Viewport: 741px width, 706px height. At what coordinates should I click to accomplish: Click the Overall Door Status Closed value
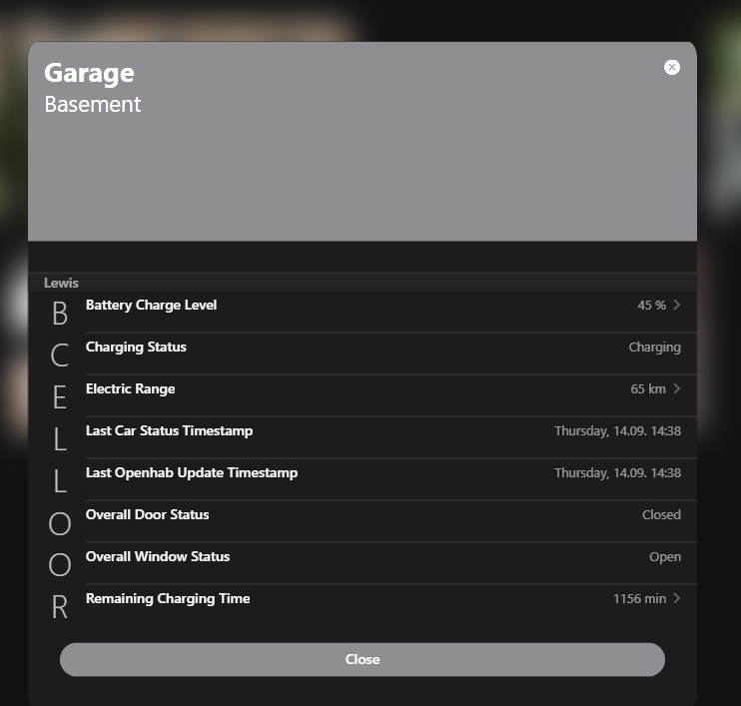661,514
